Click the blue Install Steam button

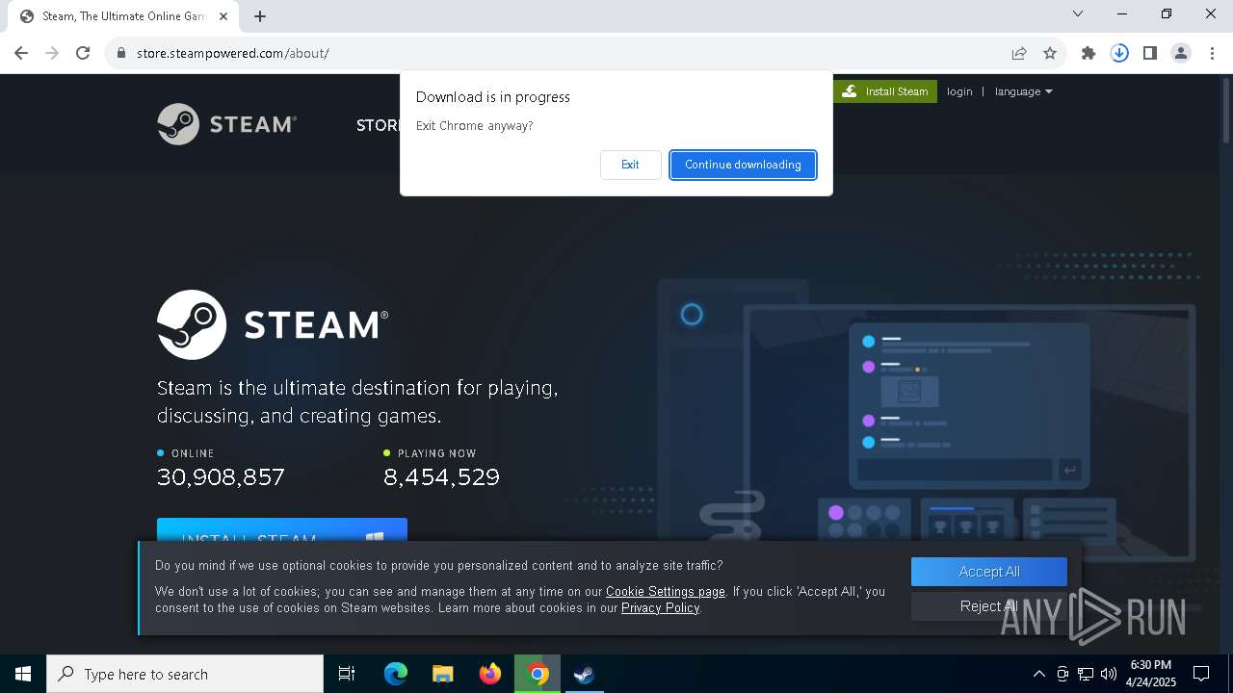(x=282, y=530)
